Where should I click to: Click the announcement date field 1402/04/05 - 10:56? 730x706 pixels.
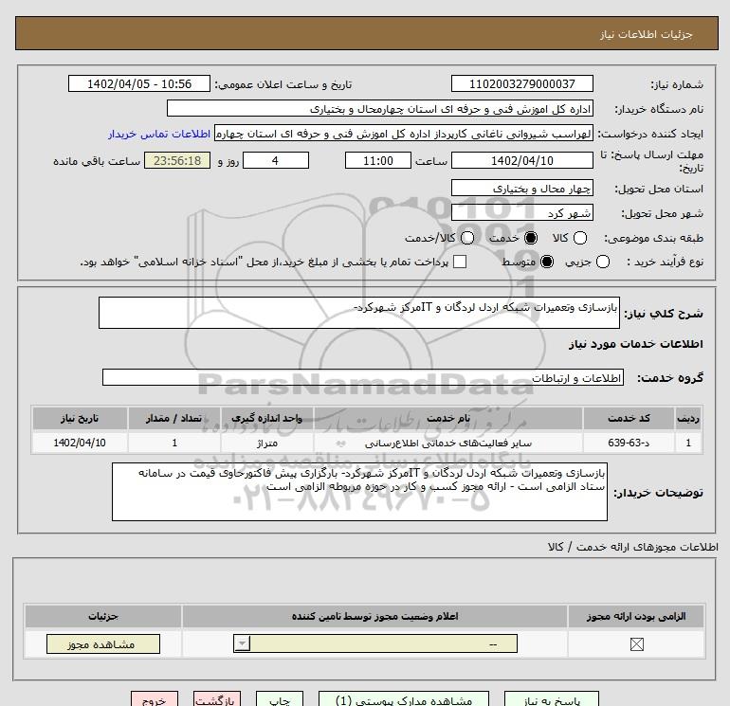click(x=139, y=83)
